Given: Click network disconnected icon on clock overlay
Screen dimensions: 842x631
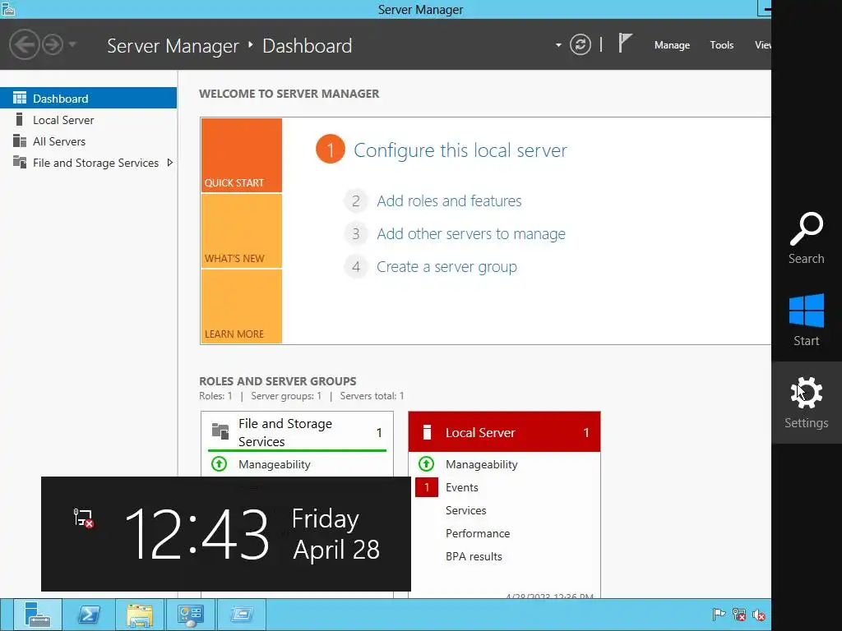Looking at the screenshot, I should [83, 518].
